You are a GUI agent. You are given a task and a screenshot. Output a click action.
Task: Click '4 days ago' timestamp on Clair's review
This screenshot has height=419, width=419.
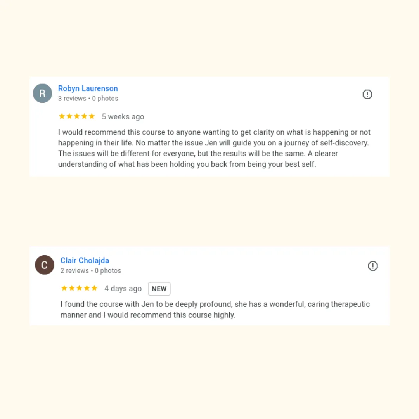point(123,289)
